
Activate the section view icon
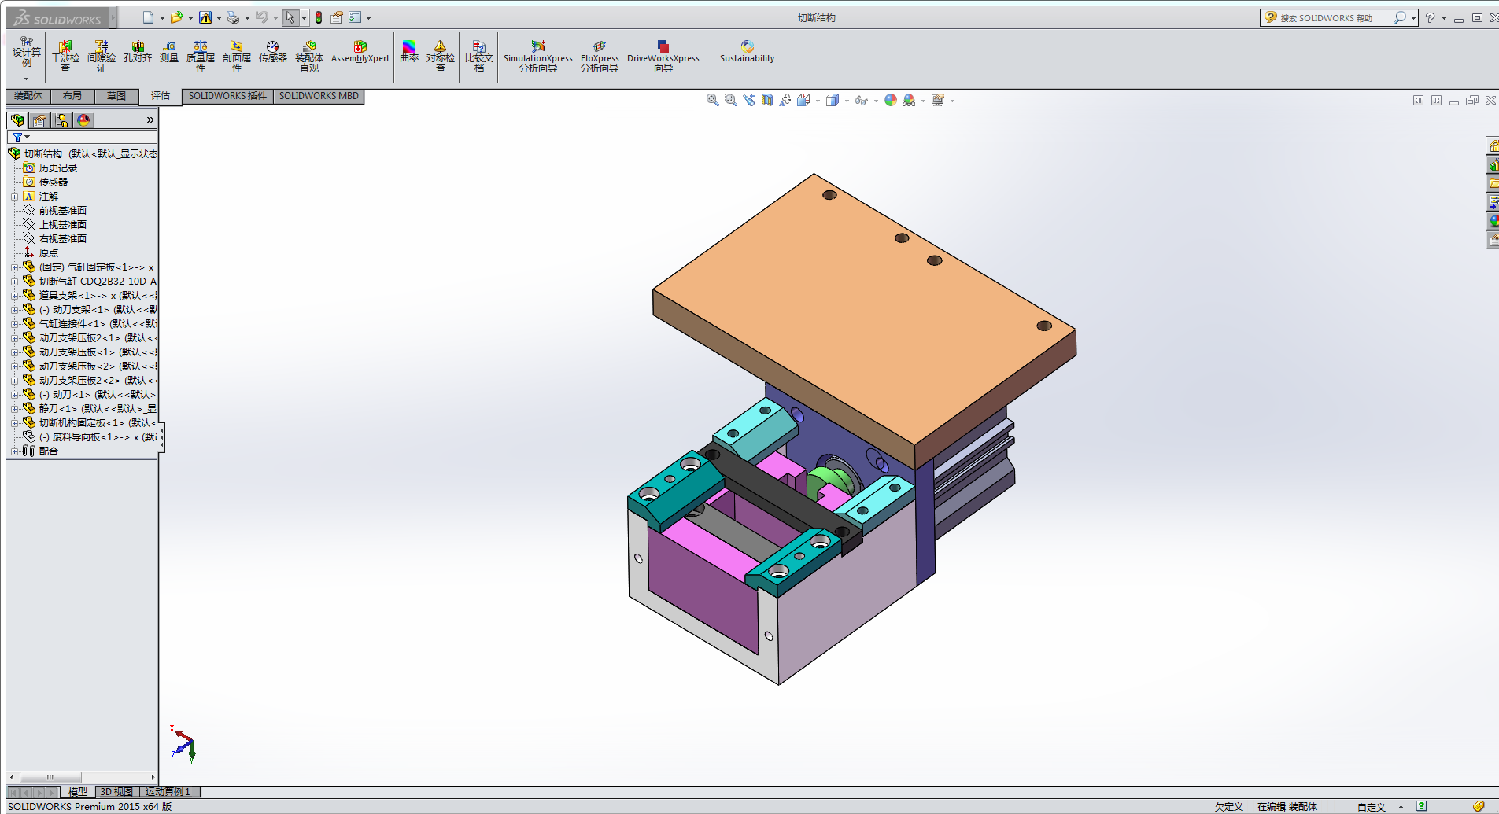(767, 100)
